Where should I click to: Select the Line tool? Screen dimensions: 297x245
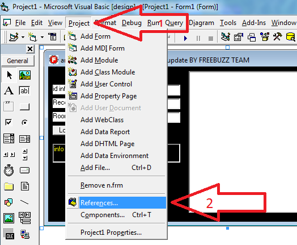(25, 202)
